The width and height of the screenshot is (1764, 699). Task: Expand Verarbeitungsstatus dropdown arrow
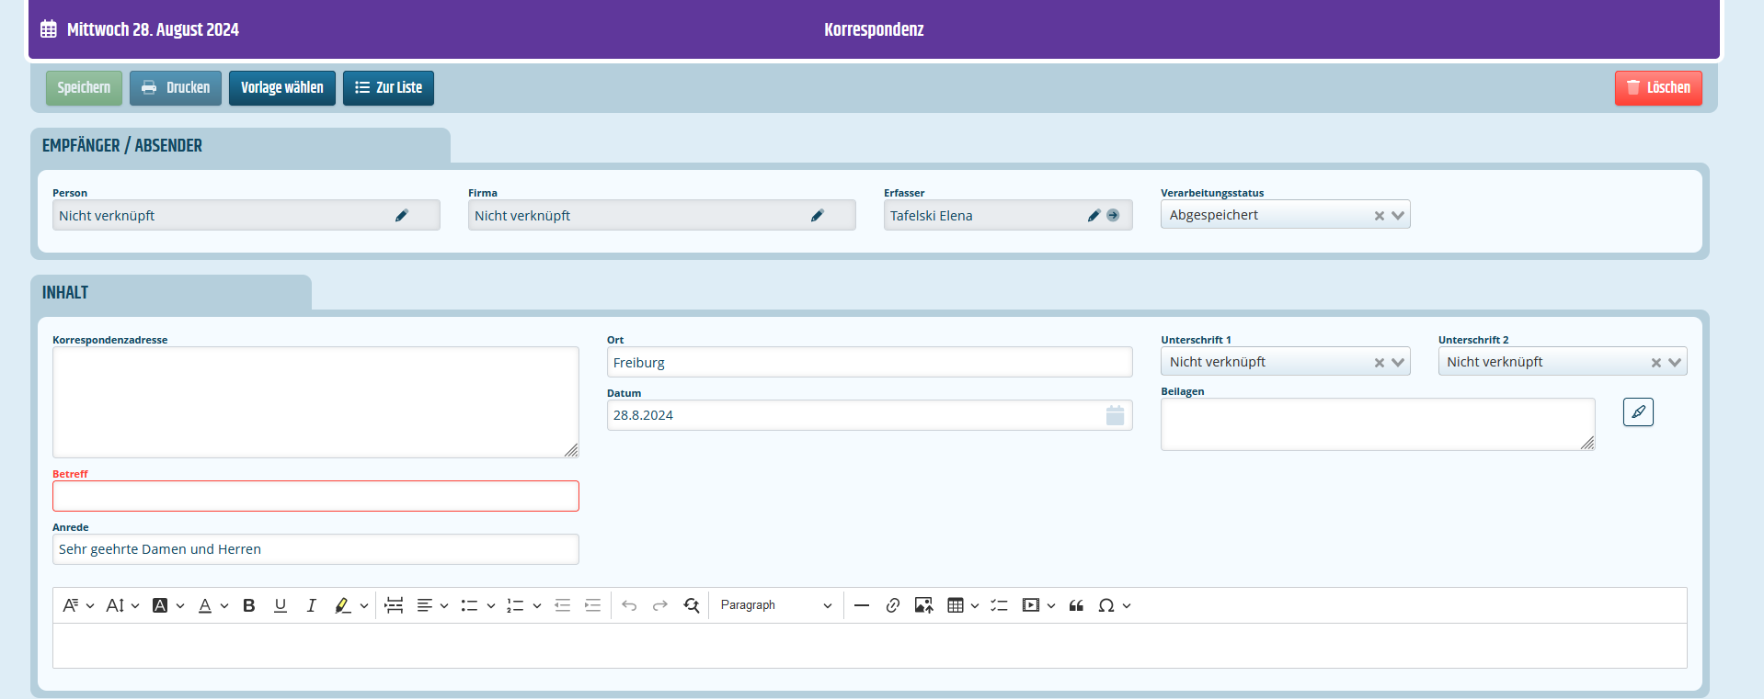(x=1398, y=216)
